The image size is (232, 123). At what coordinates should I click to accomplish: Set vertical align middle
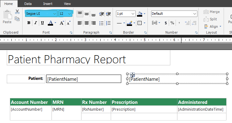coord(87,14)
